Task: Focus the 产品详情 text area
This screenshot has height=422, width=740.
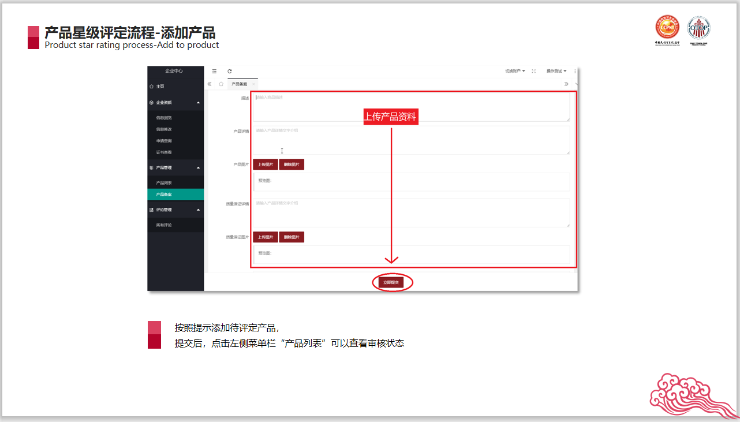Action: point(412,140)
